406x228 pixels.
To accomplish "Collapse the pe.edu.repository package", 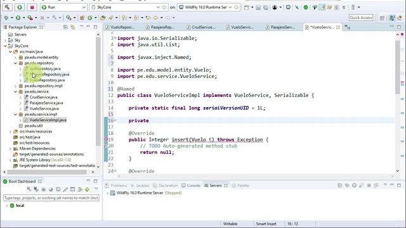I will (x=15, y=63).
